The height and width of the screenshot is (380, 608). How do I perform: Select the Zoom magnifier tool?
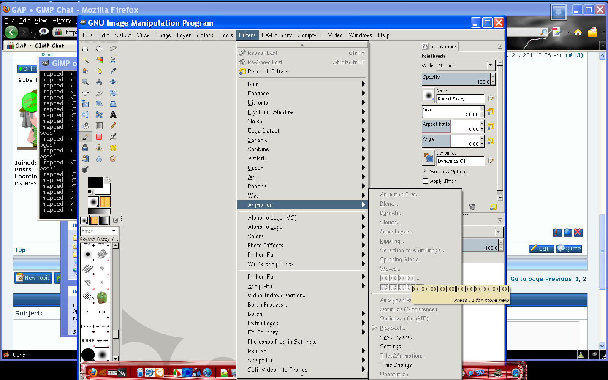pos(85,82)
